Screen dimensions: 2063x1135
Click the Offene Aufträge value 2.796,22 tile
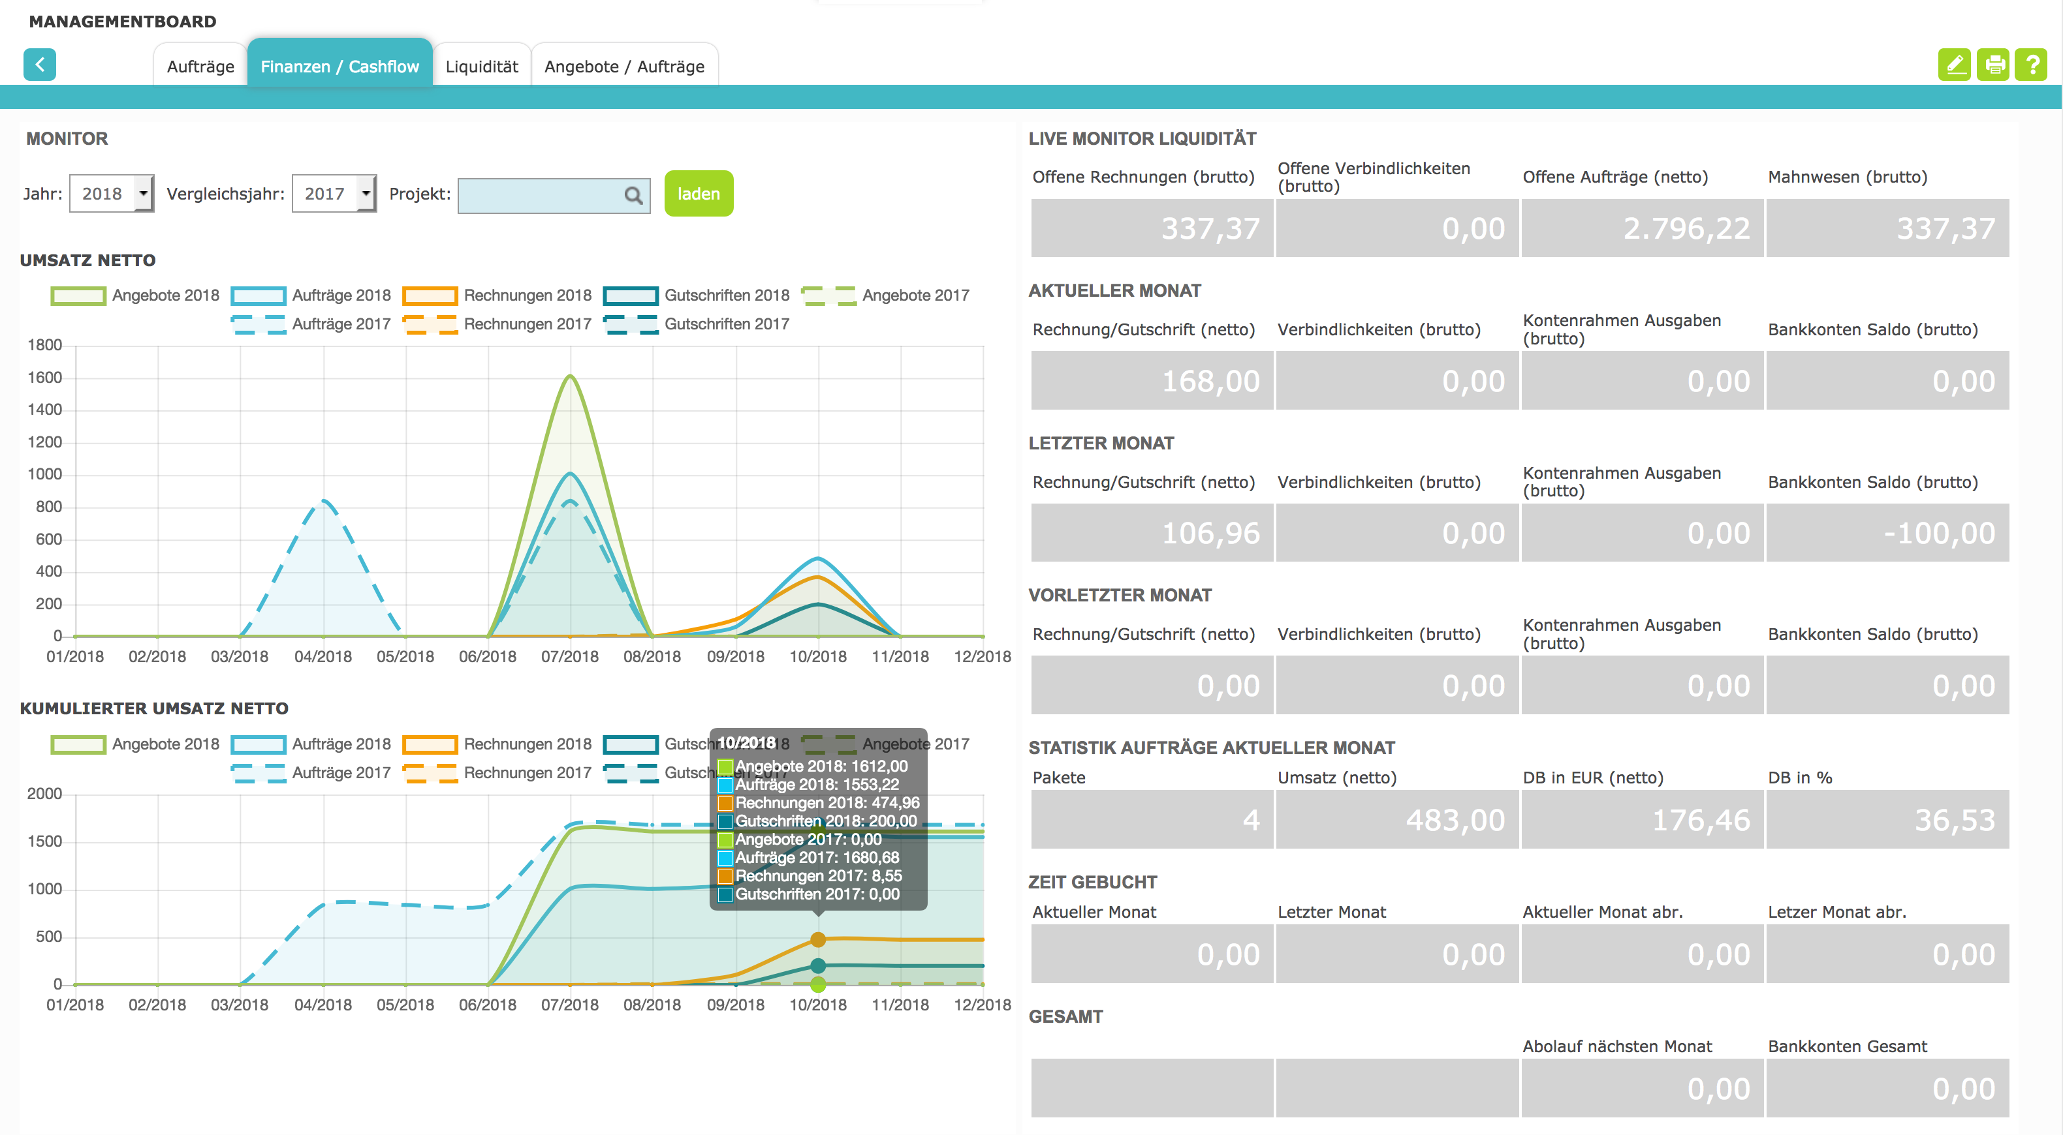click(x=1641, y=228)
